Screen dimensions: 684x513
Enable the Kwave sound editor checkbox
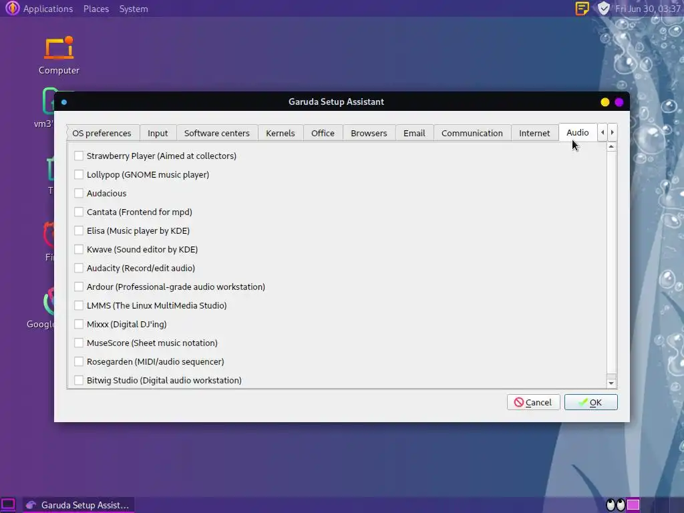click(79, 250)
